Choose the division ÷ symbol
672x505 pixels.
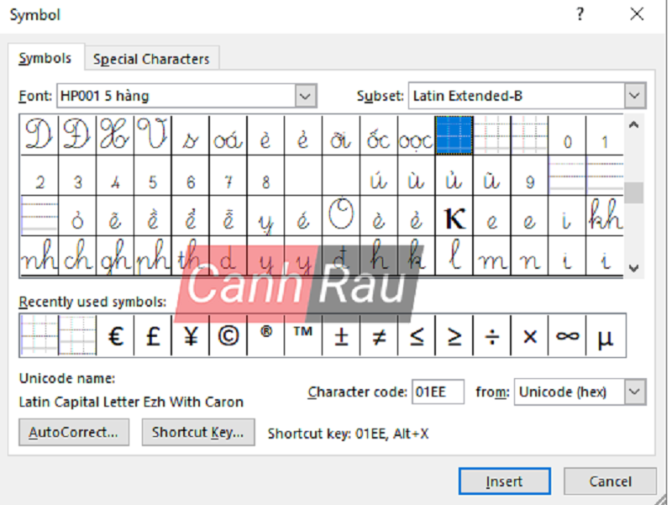492,337
